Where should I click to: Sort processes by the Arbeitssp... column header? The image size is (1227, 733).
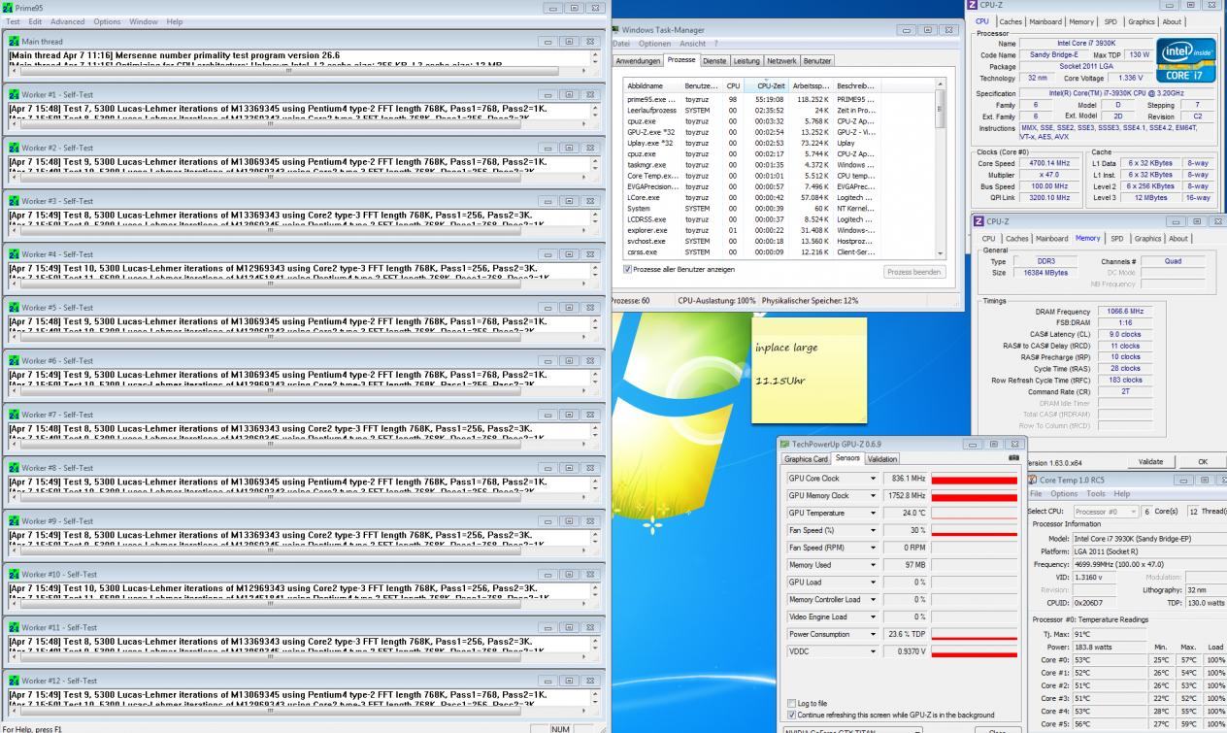pos(809,85)
